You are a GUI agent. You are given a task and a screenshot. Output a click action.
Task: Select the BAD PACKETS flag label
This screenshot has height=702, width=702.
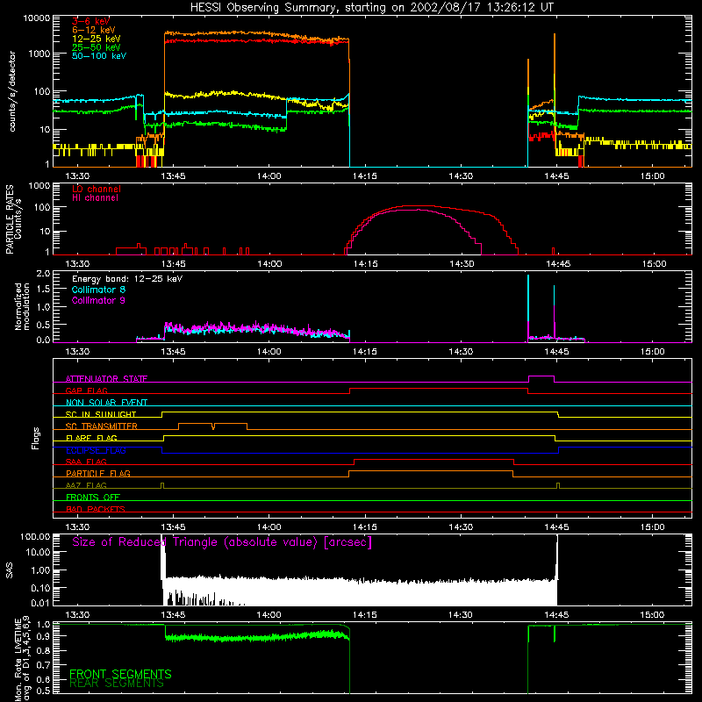click(96, 509)
